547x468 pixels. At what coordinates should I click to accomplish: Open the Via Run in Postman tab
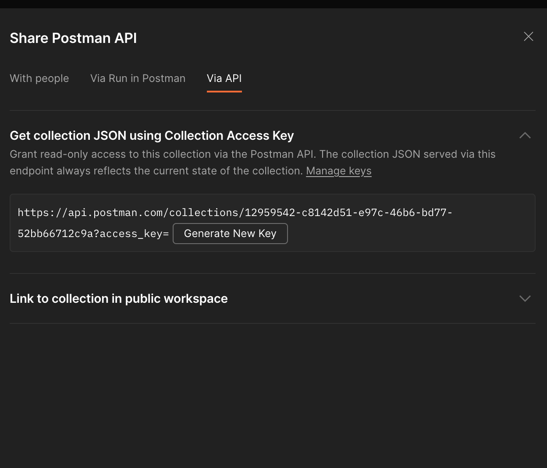tap(138, 78)
